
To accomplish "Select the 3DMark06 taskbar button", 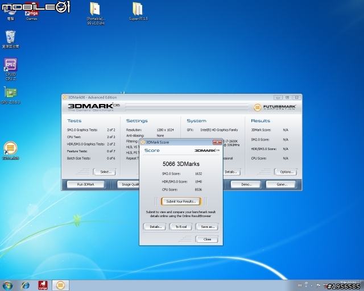I will tap(60, 285).
